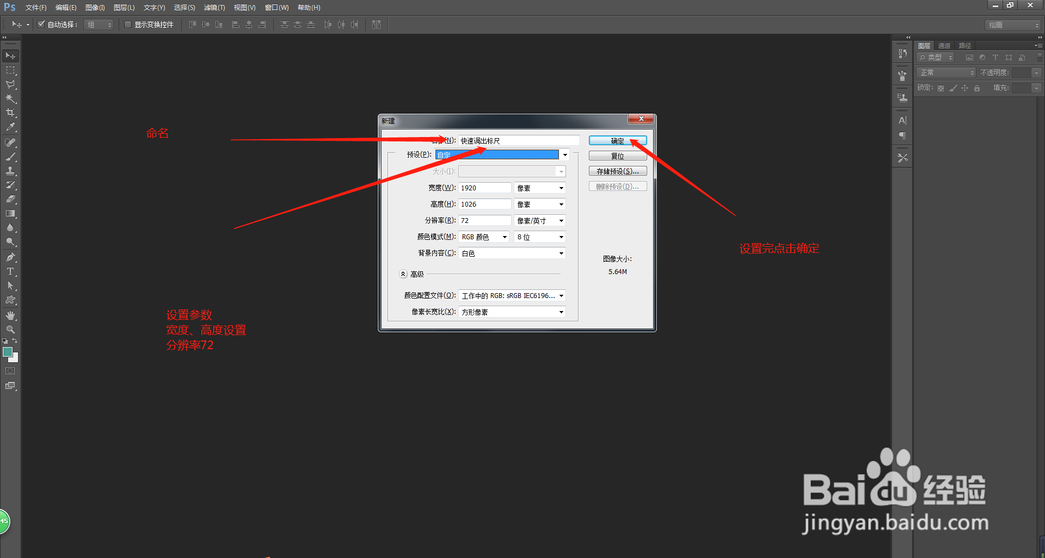Open the 窗口(W) menu
Screen dimensions: 1045x558
[x=277, y=8]
